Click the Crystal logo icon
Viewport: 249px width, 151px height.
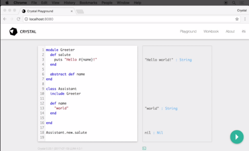coord(13,31)
